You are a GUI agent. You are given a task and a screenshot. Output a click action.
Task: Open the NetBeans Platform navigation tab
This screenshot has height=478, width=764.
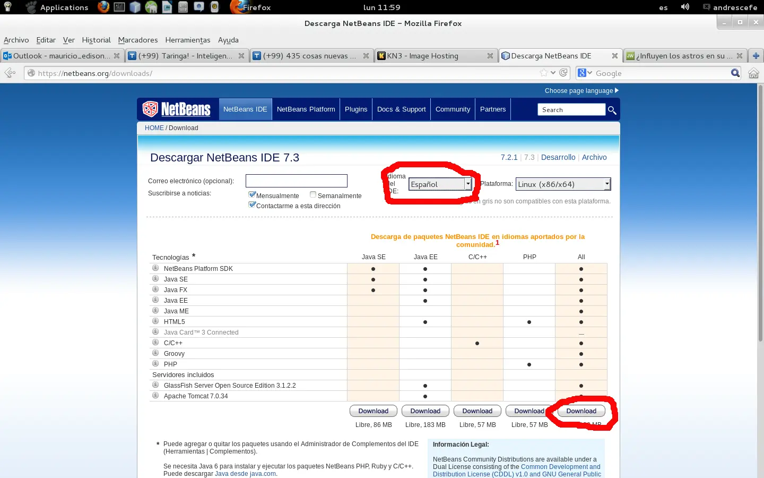pos(306,109)
